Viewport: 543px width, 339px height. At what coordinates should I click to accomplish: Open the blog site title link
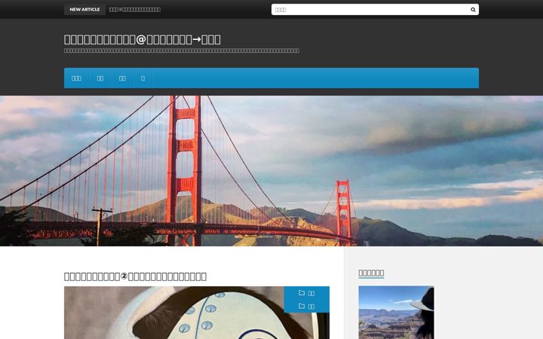pyautogui.click(x=143, y=39)
